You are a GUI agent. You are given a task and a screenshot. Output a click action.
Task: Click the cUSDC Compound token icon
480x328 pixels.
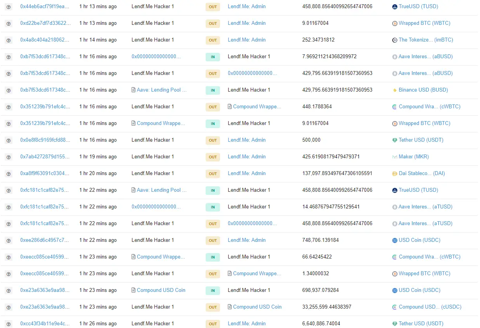click(395, 307)
